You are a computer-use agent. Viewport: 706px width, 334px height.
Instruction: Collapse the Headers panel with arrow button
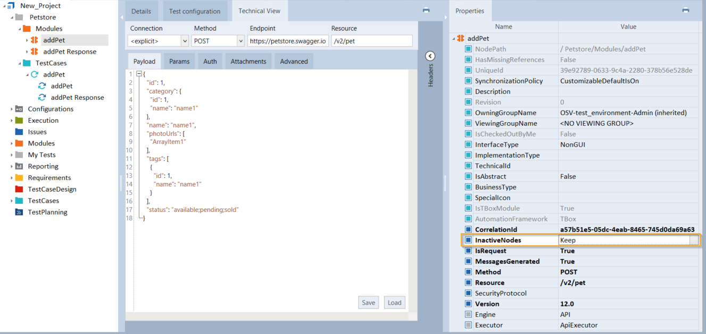[430, 56]
